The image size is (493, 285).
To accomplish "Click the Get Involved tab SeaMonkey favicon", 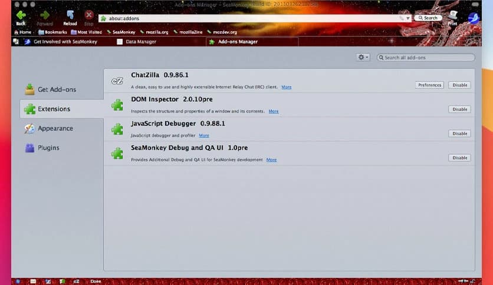I will [27, 41].
